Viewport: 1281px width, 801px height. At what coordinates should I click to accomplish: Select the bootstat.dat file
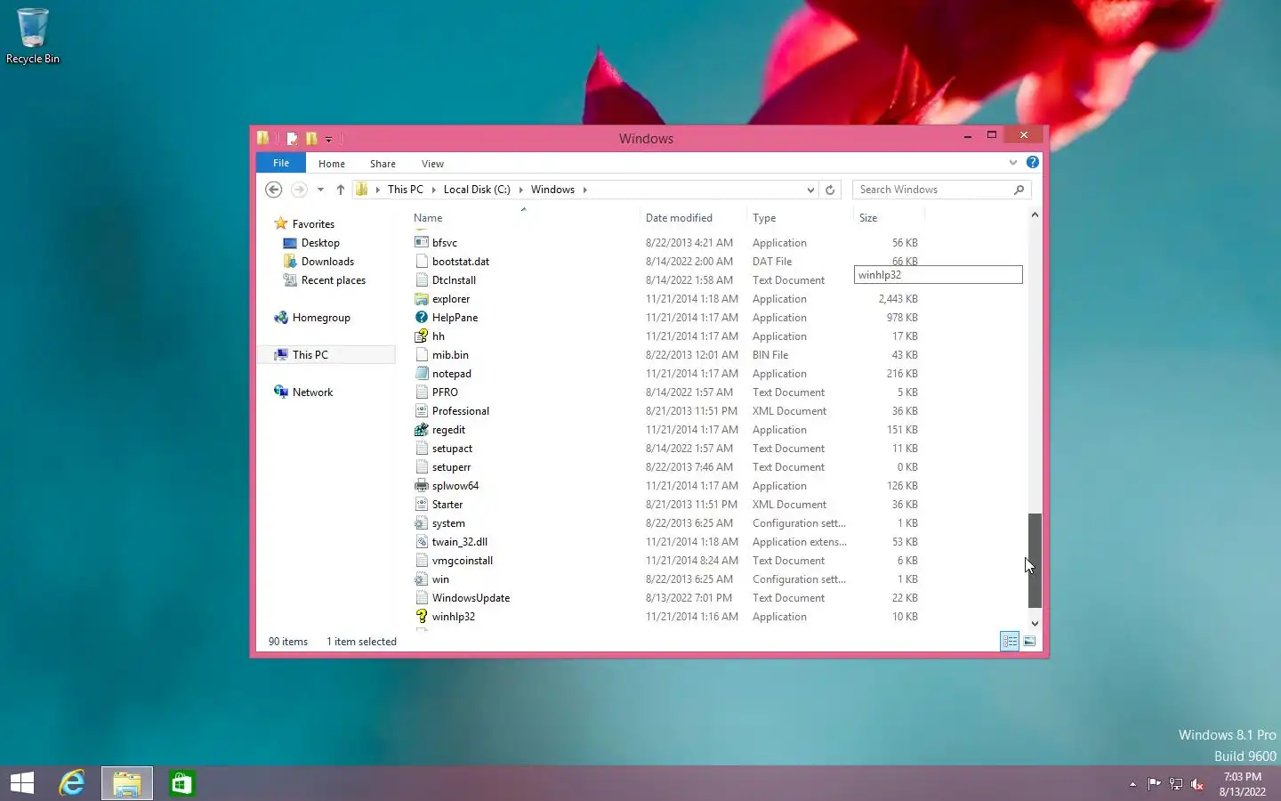coord(461,262)
